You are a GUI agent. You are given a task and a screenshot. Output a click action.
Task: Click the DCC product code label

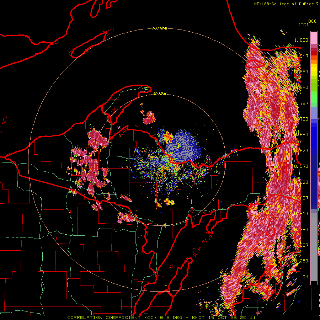[x=312, y=21]
